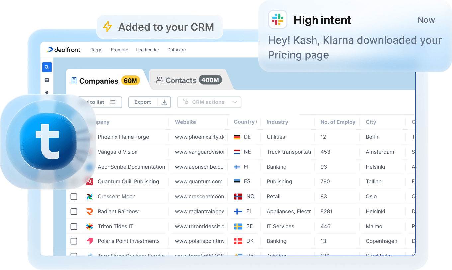Open the blue 't' app icon

tap(48, 142)
